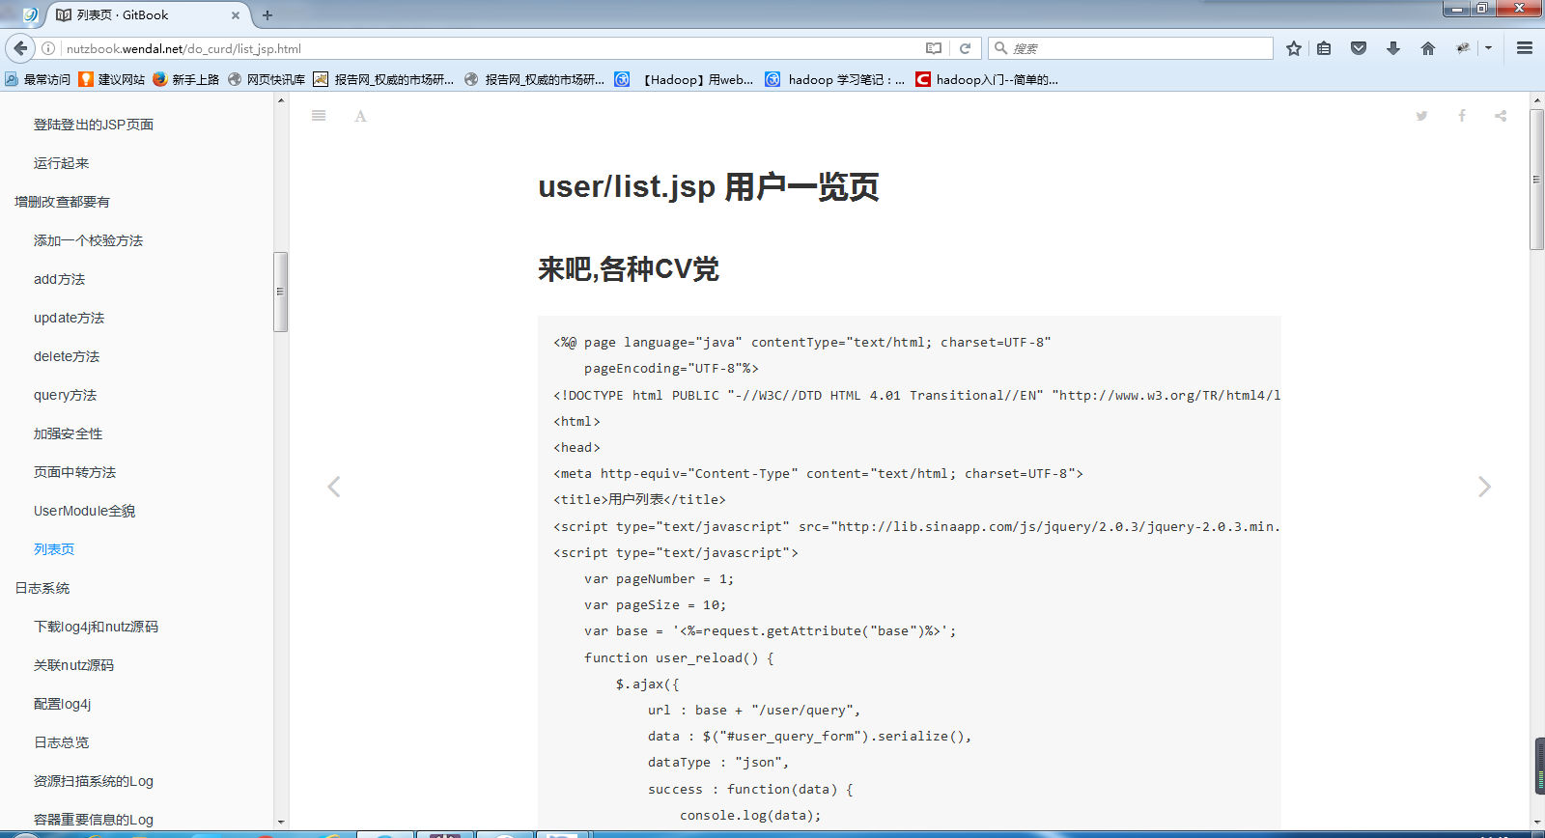Select the active 列表页 chapter

pyautogui.click(x=54, y=549)
